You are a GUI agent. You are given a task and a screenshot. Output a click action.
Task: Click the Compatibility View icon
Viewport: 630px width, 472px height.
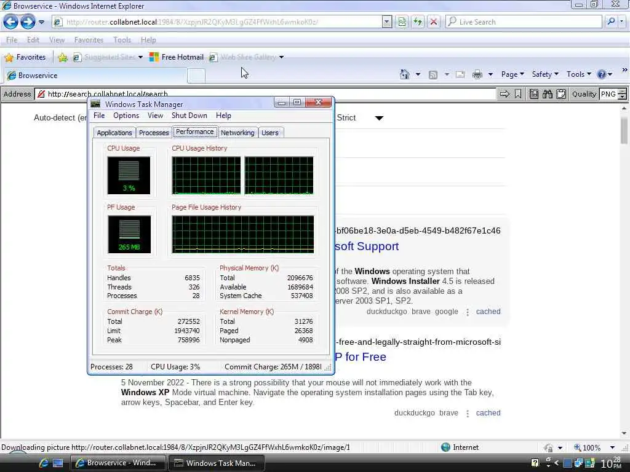(402, 22)
